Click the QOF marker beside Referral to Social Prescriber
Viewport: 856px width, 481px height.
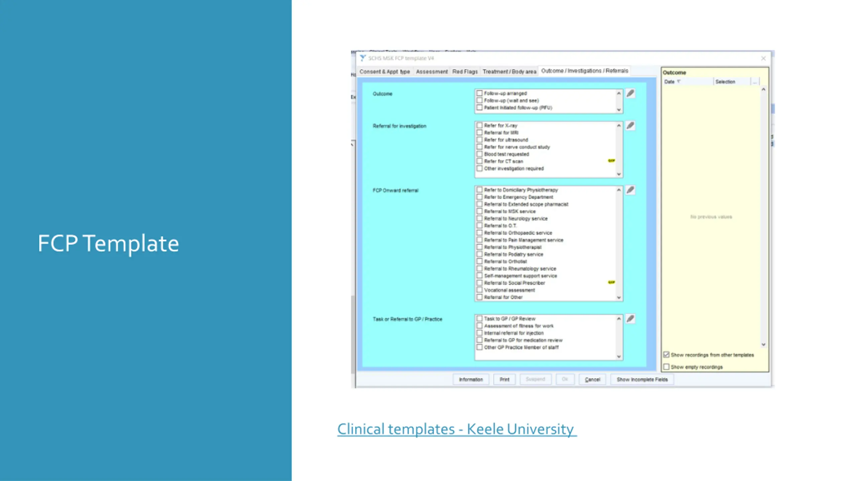tap(611, 282)
